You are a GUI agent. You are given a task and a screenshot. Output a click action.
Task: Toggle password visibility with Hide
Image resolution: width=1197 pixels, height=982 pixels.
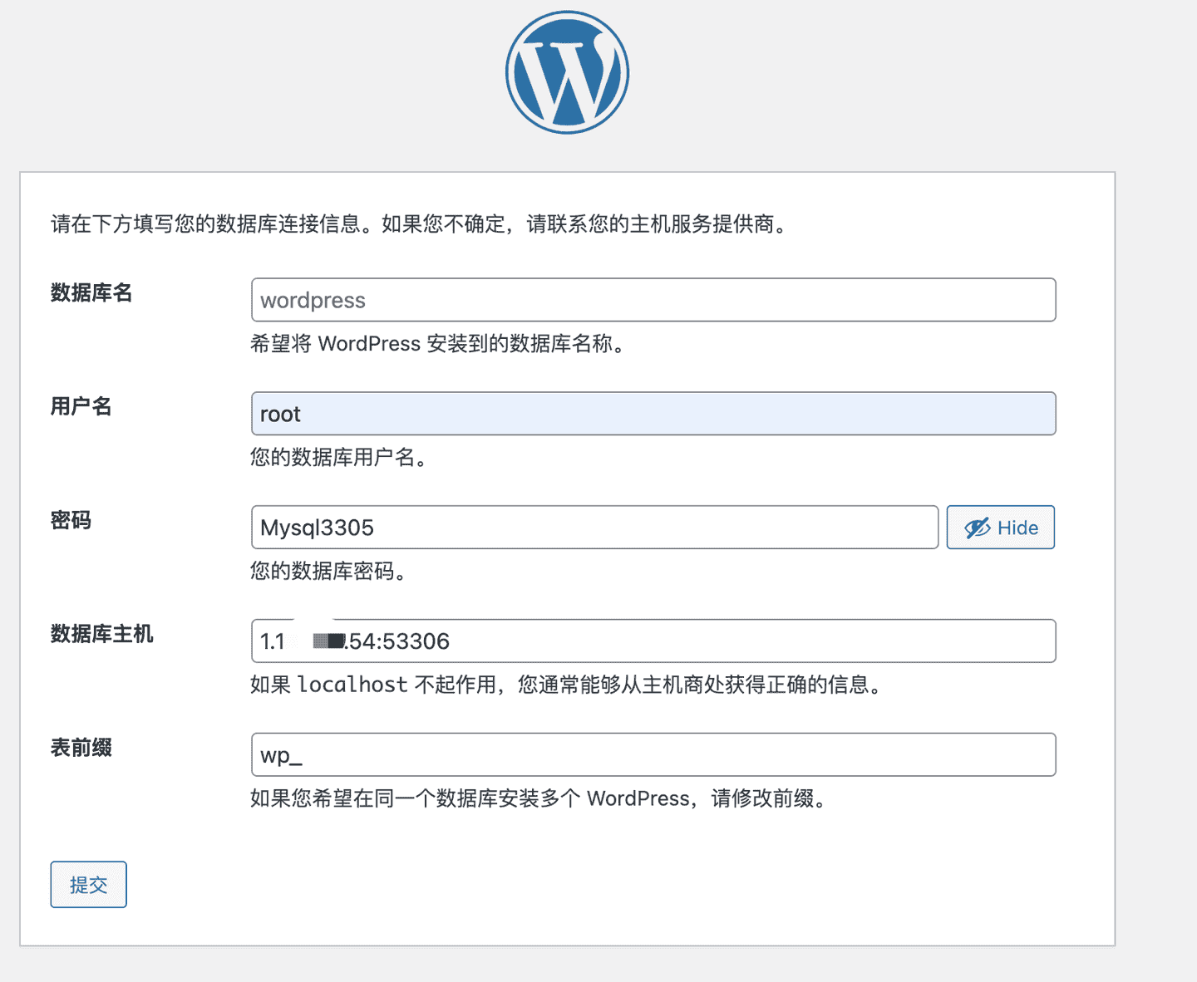[1000, 527]
